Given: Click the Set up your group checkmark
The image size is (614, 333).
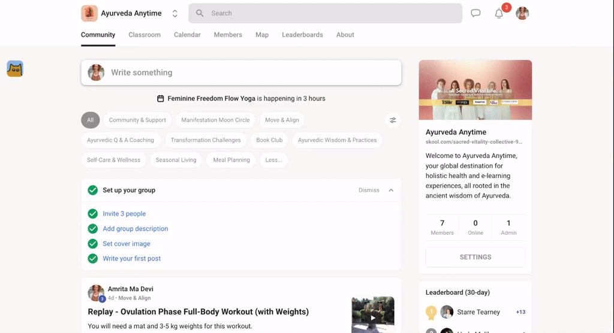Looking at the screenshot, I should coord(93,190).
